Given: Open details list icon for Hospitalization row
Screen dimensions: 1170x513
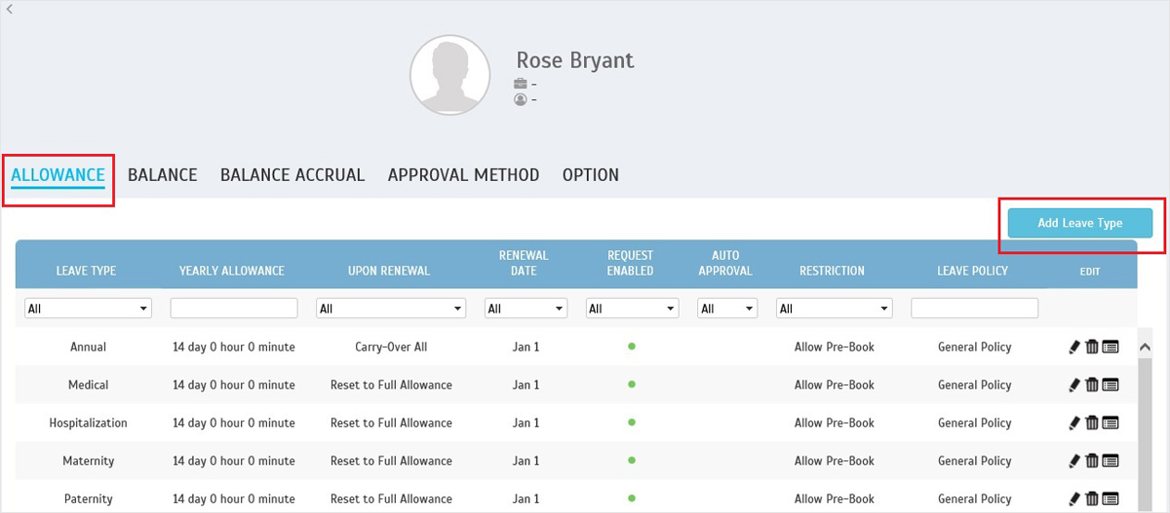Looking at the screenshot, I should click(1111, 422).
